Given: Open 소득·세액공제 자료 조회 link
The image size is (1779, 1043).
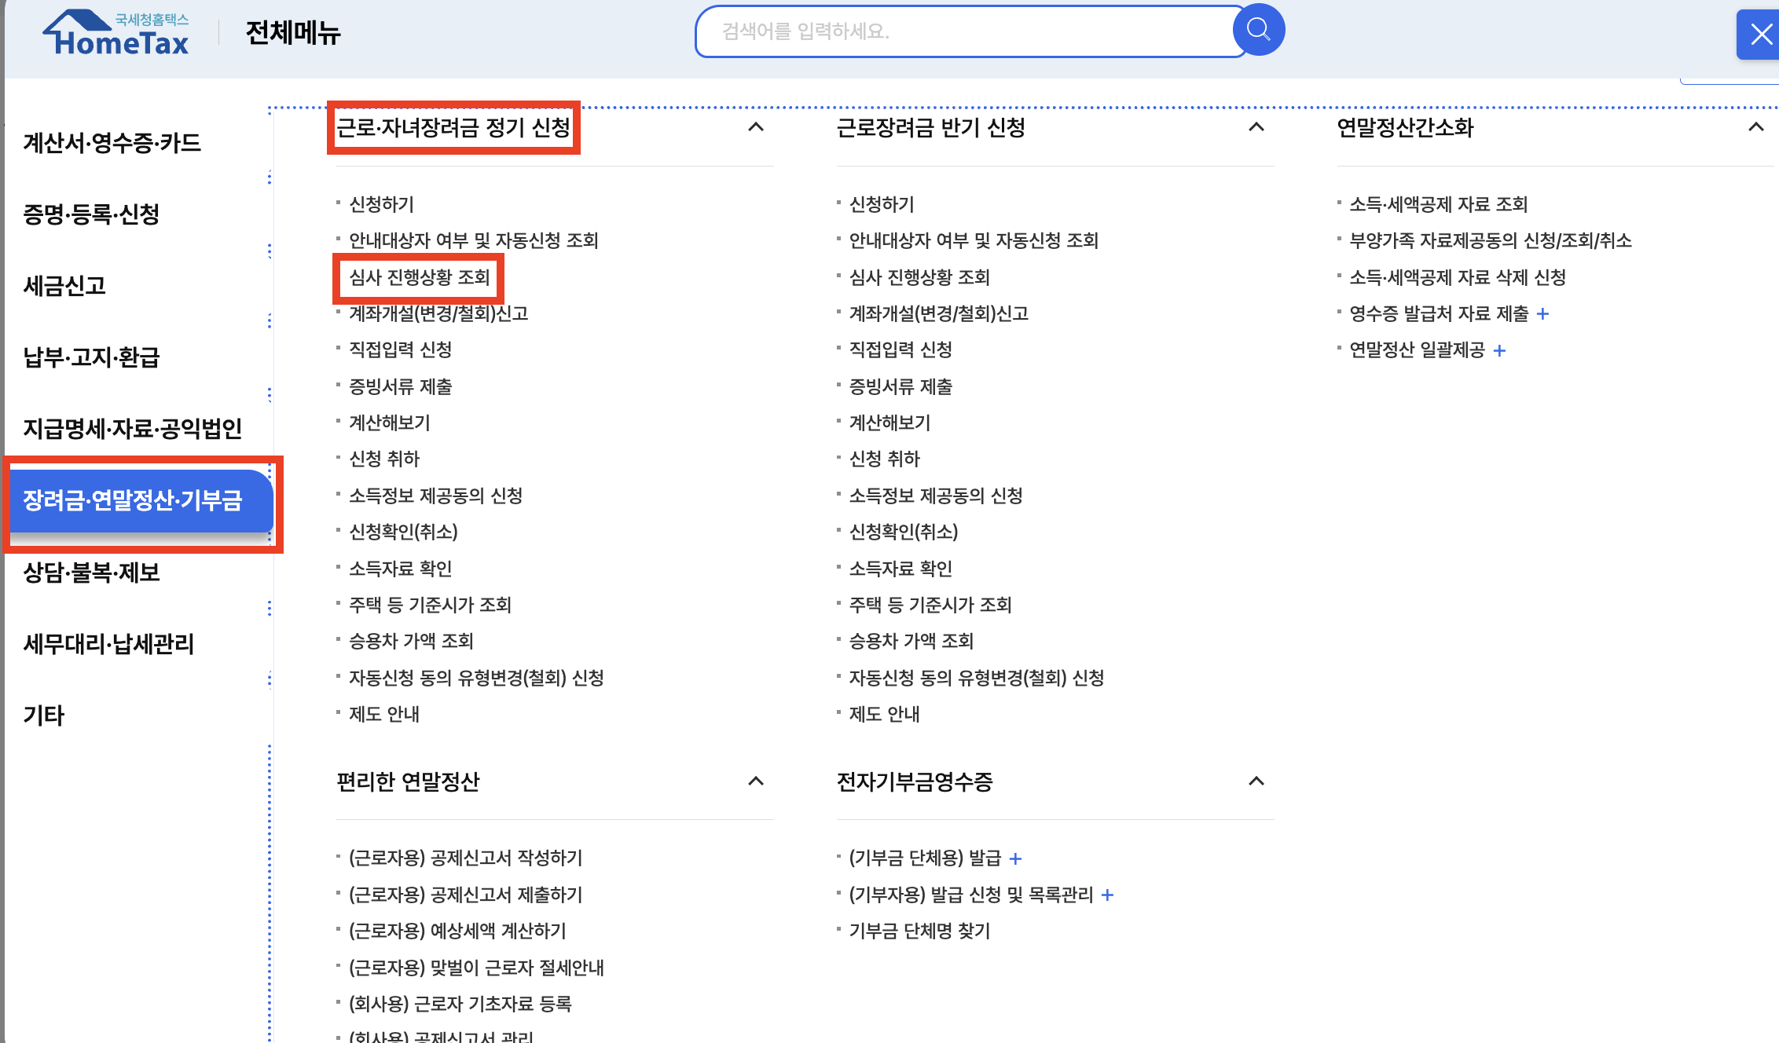Looking at the screenshot, I should coord(1438,205).
